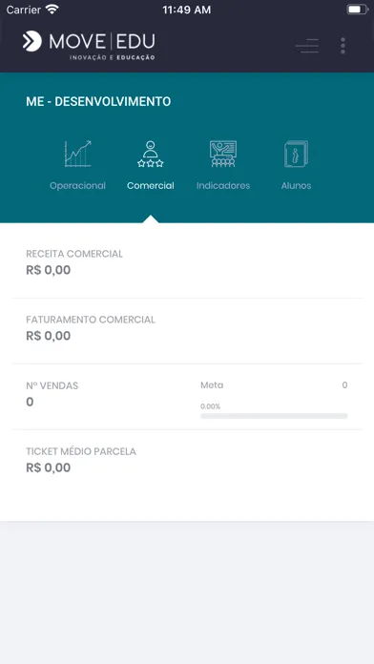Select the Comercial person-with-stars icon
The image size is (374, 664).
click(x=151, y=154)
